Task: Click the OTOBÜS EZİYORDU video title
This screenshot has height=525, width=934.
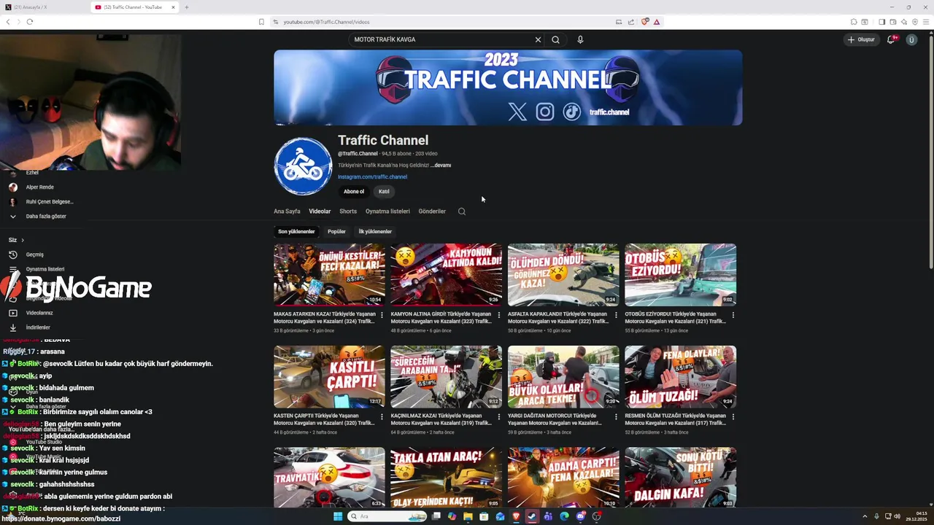Action: [676, 317]
